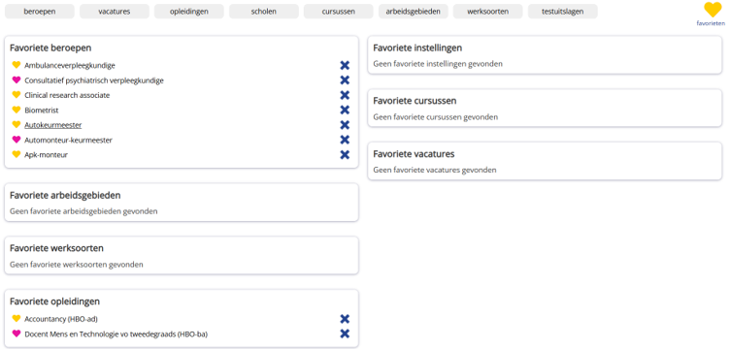Click yellow heart beside Clinical research associate

click(x=17, y=95)
